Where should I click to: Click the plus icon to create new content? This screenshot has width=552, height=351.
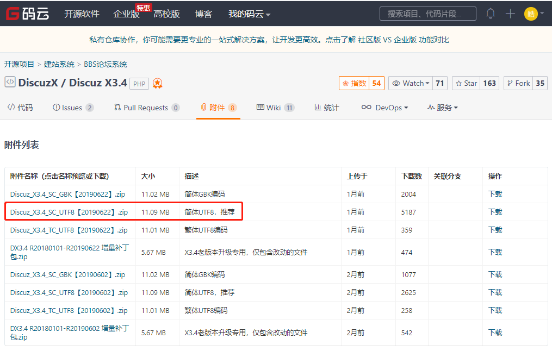click(509, 14)
